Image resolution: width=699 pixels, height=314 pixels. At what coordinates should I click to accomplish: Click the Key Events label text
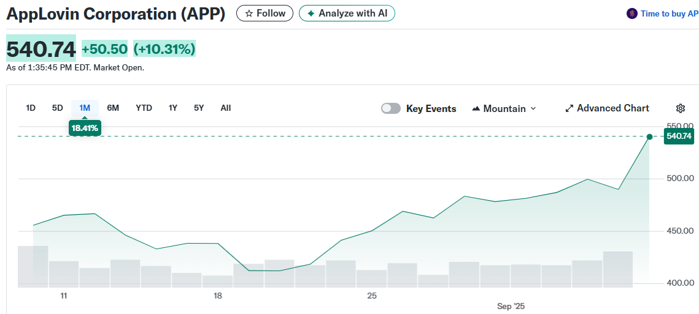tap(431, 108)
